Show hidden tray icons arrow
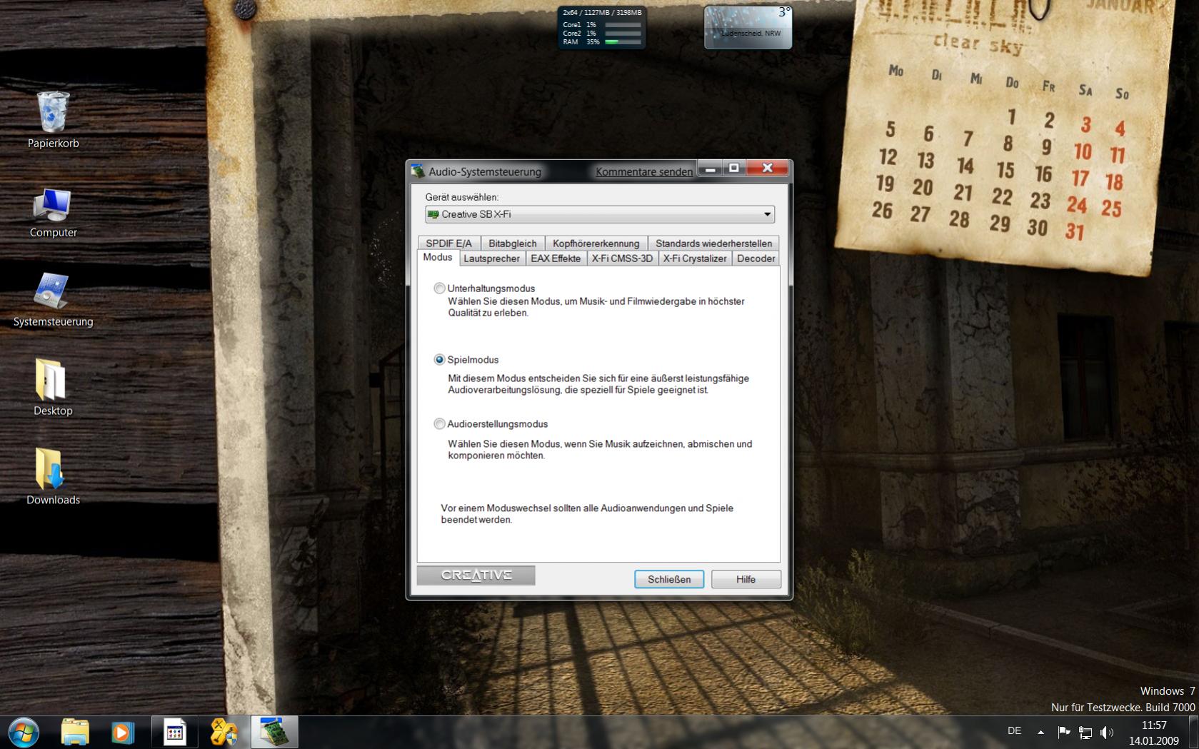Viewport: 1199px width, 749px height. click(x=1040, y=732)
